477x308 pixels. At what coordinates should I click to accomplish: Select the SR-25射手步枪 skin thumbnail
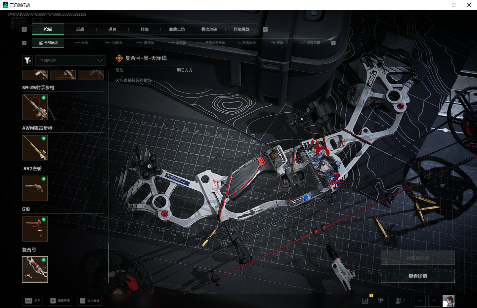(35, 107)
